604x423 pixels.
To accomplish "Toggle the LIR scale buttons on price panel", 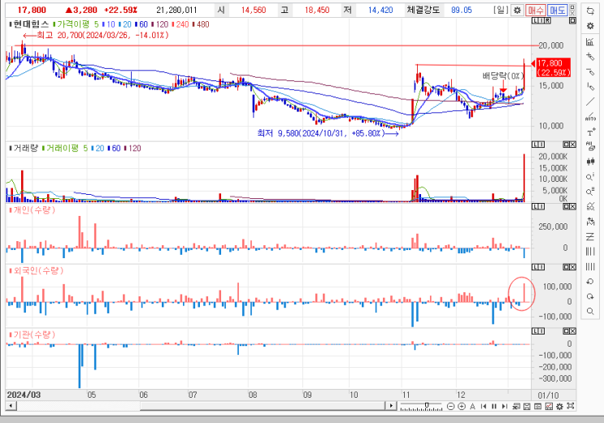I will coord(541,20).
